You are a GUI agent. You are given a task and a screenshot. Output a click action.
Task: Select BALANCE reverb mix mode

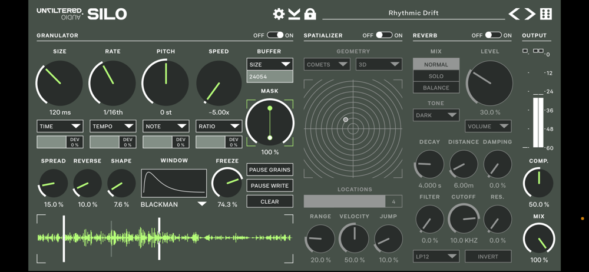(436, 88)
